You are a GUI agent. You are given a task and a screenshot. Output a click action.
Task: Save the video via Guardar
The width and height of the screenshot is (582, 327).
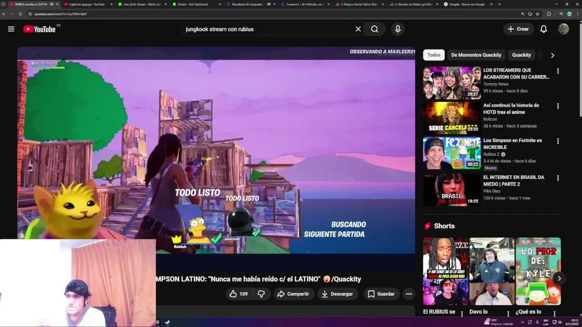(381, 294)
